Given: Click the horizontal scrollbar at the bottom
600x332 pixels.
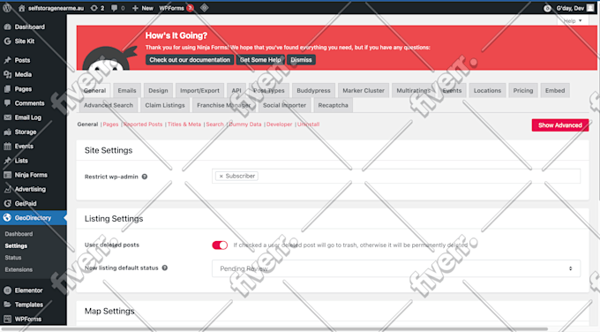Looking at the screenshot, I should (x=274, y=329).
